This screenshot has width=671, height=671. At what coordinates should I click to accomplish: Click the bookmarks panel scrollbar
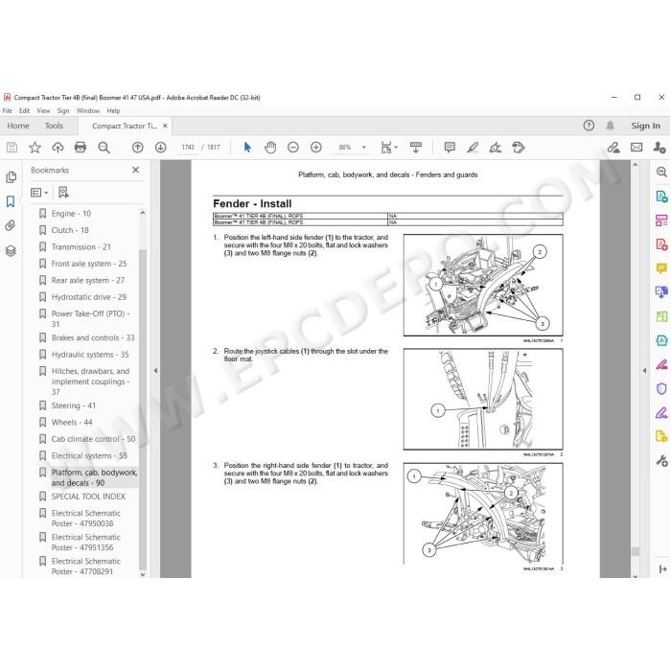(x=143, y=409)
